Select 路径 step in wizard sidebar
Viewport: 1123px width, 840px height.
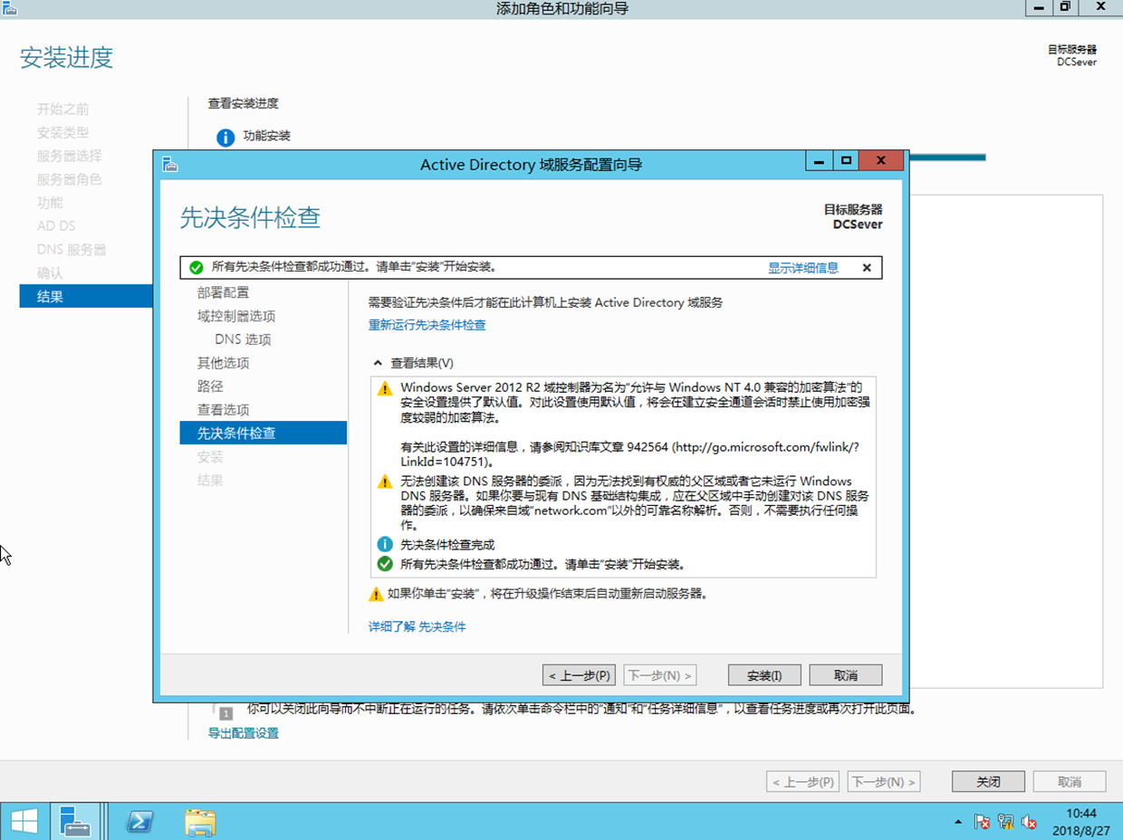point(210,387)
